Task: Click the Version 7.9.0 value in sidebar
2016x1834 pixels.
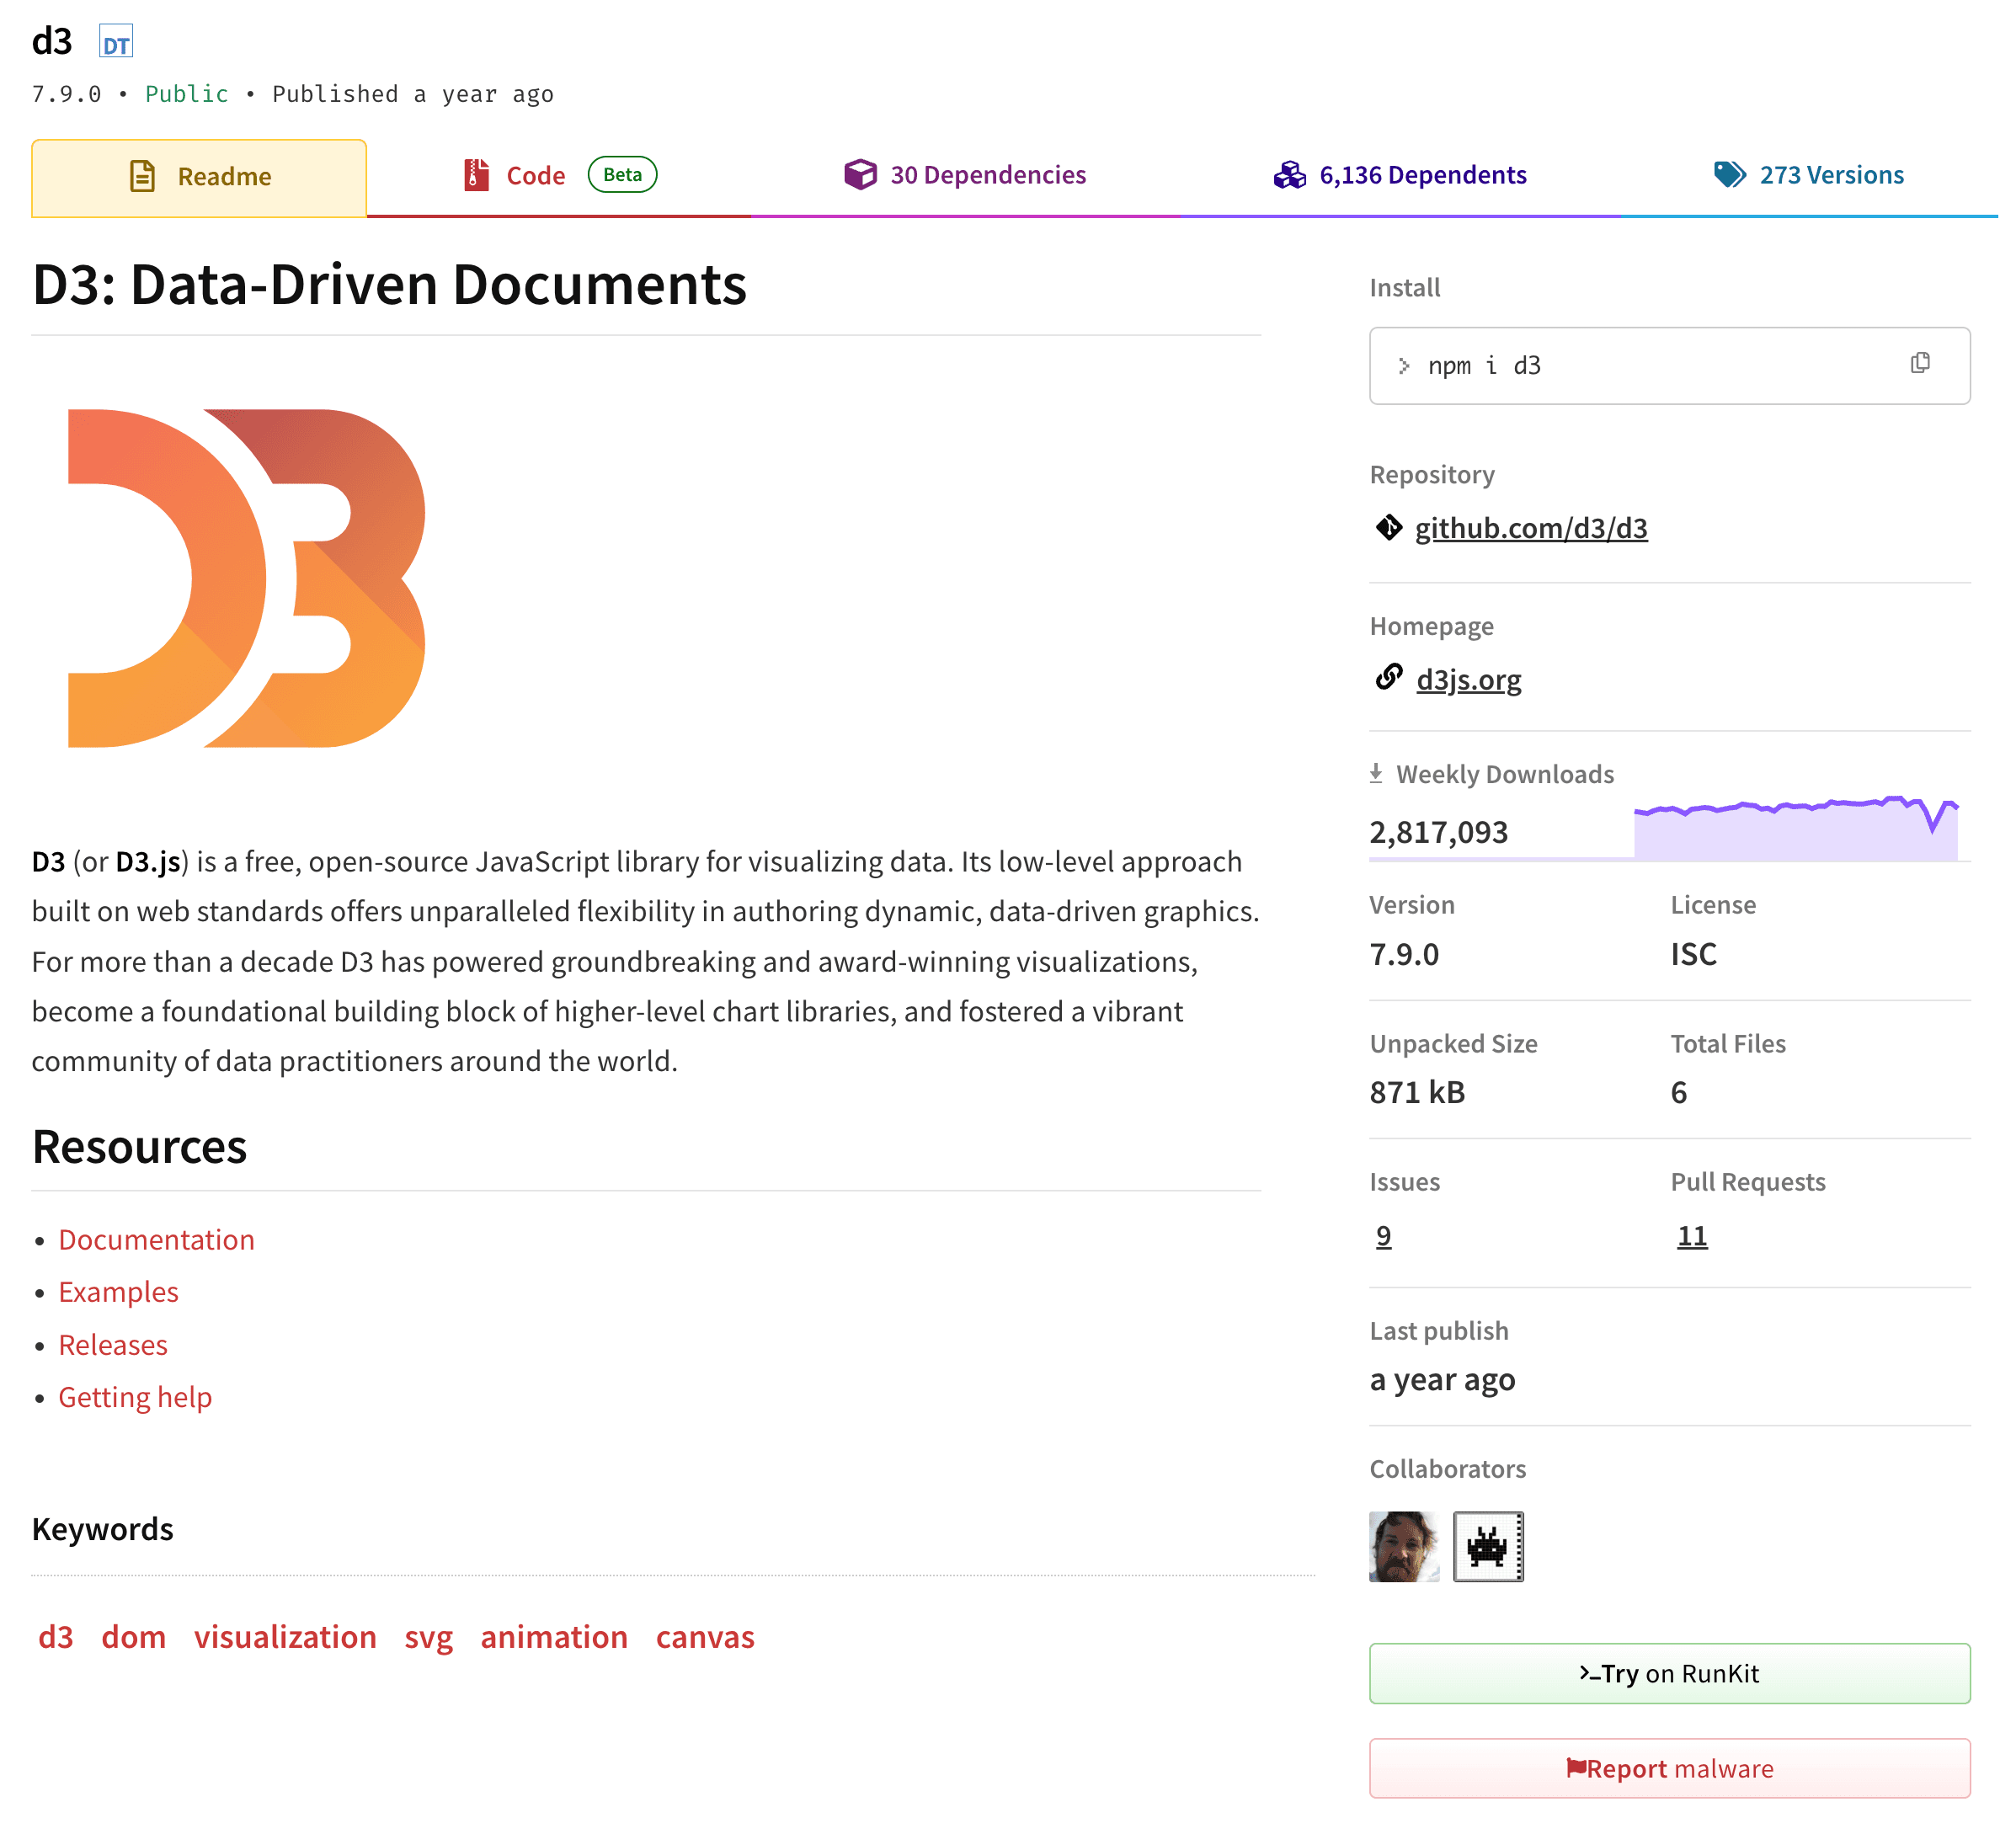Action: click(x=1404, y=954)
